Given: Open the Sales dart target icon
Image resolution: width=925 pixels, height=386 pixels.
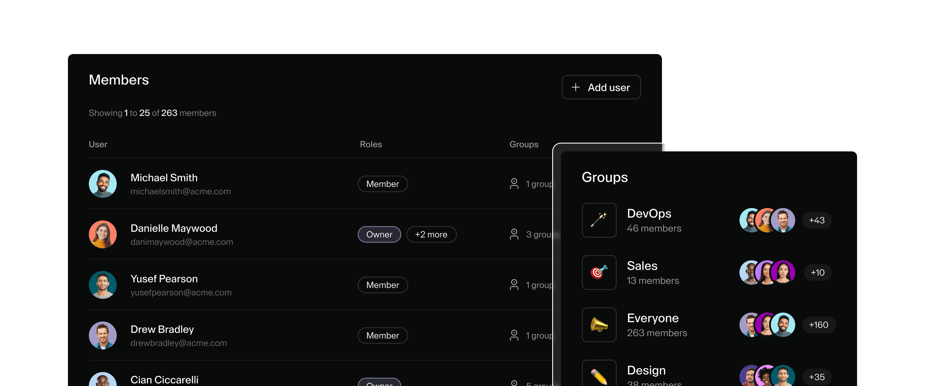Looking at the screenshot, I should 599,272.
